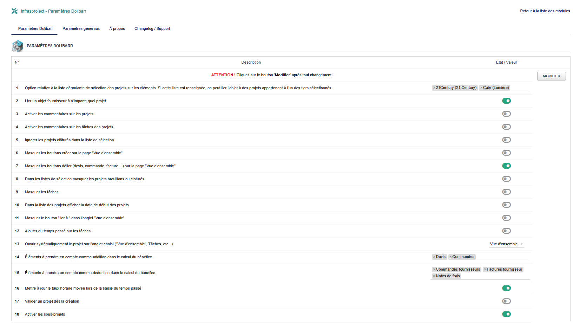This screenshot has height=330, width=580.
Task: Remove the Café (Lumière) tag using its x
Action: [x=481, y=88]
